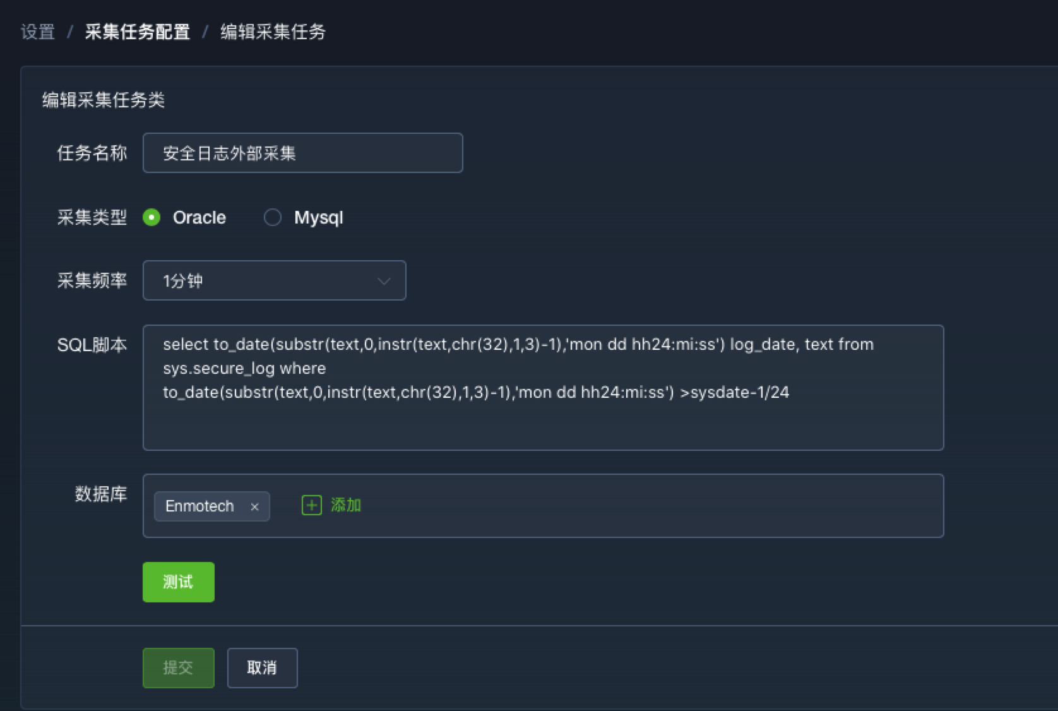Go to 设置 breadcrumb
The height and width of the screenshot is (711, 1058).
(x=38, y=32)
